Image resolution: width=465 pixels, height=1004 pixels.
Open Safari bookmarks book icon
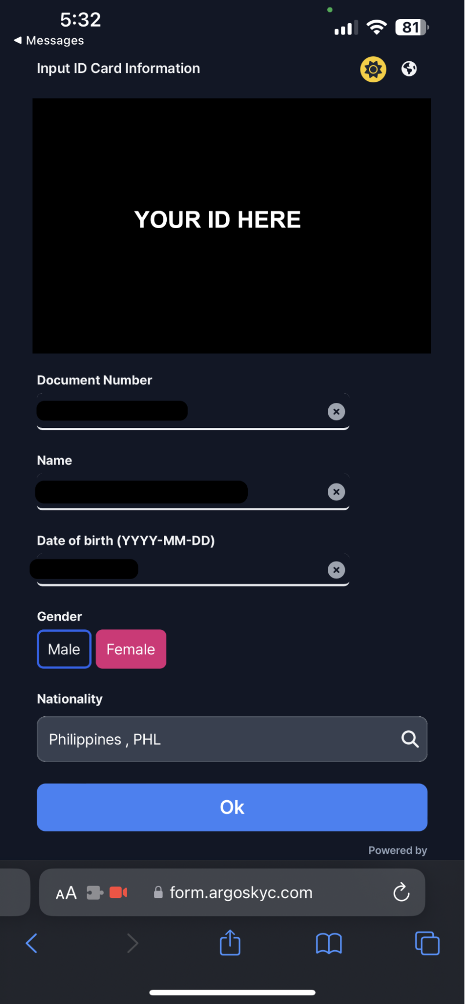click(329, 943)
